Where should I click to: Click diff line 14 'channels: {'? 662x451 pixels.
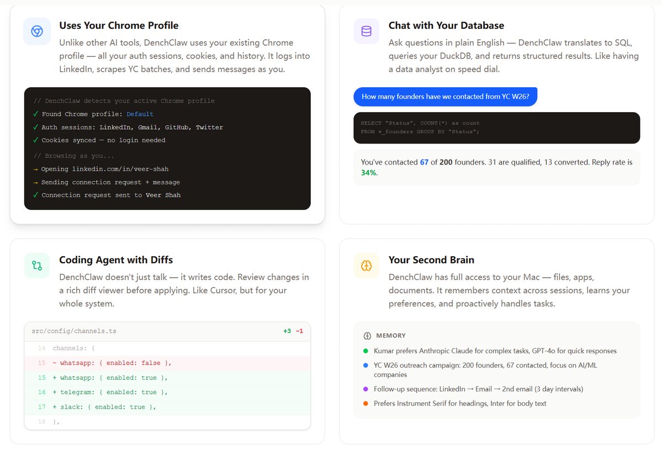pyautogui.click(x=167, y=348)
